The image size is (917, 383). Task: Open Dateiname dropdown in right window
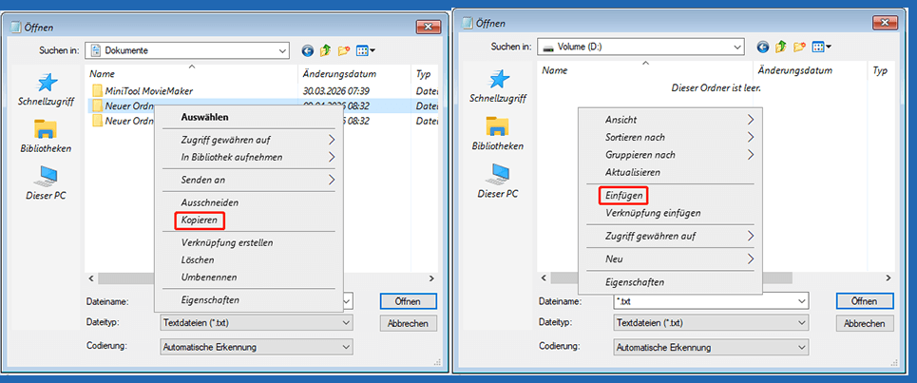[802, 301]
